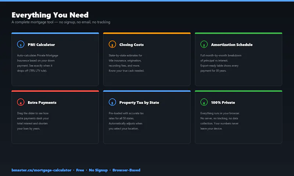Click 'payment for 30 years.' text
294x176 pixels.
[214, 71]
